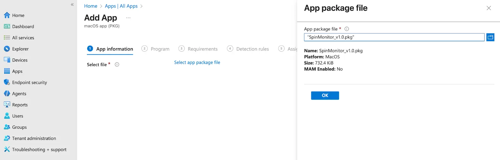The width and height of the screenshot is (500, 160).
Task: Click the OK button
Action: point(325,96)
